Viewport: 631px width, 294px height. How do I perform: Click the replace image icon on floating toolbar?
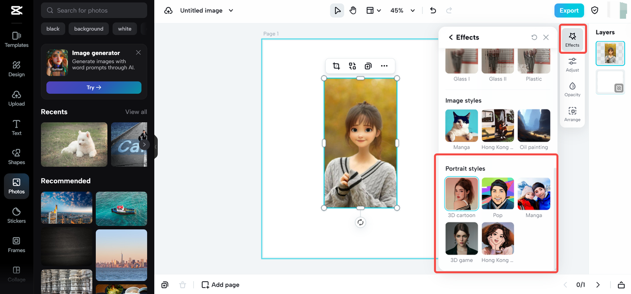(352, 66)
